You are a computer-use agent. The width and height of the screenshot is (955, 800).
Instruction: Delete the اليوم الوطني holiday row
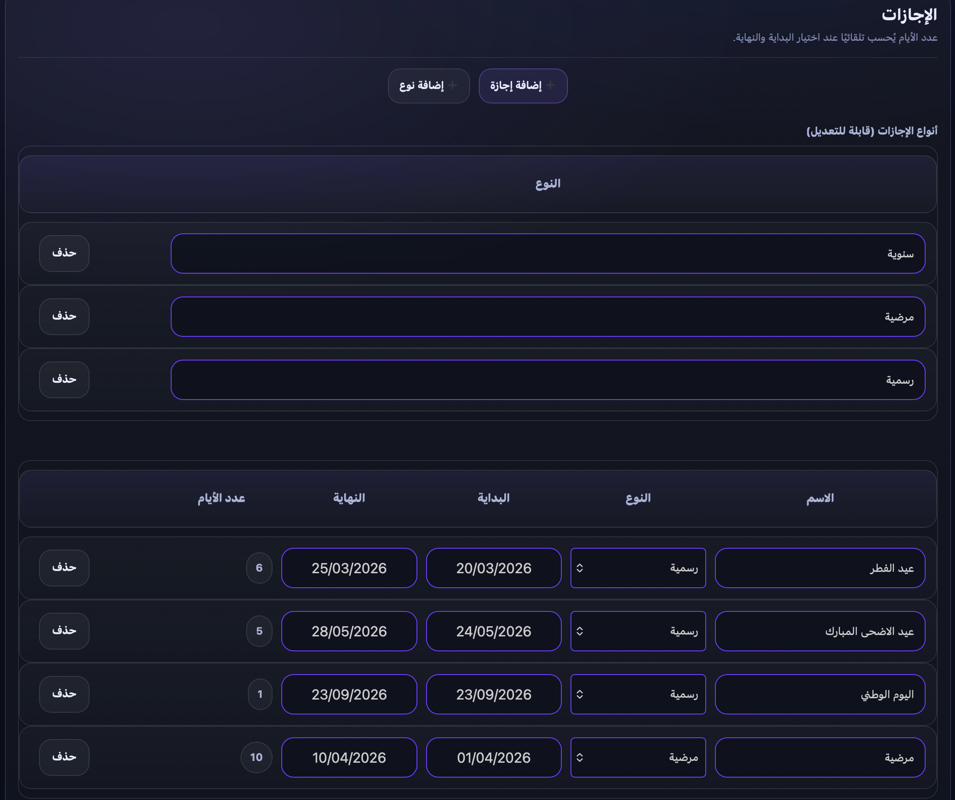(64, 694)
